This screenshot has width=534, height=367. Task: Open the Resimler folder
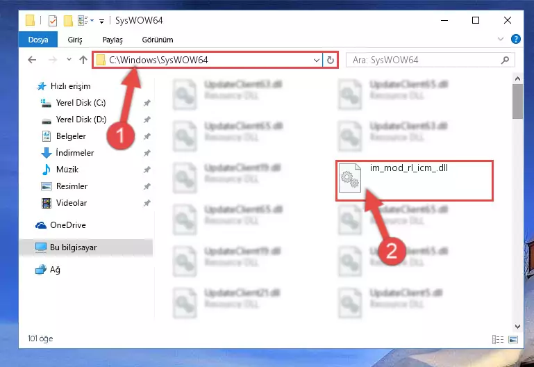pos(72,186)
